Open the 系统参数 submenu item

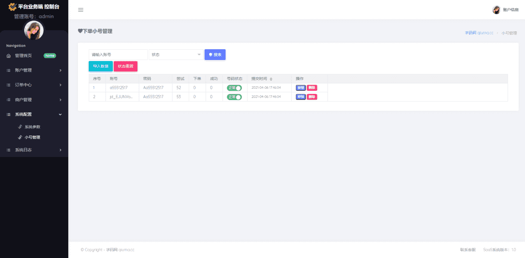(32, 127)
